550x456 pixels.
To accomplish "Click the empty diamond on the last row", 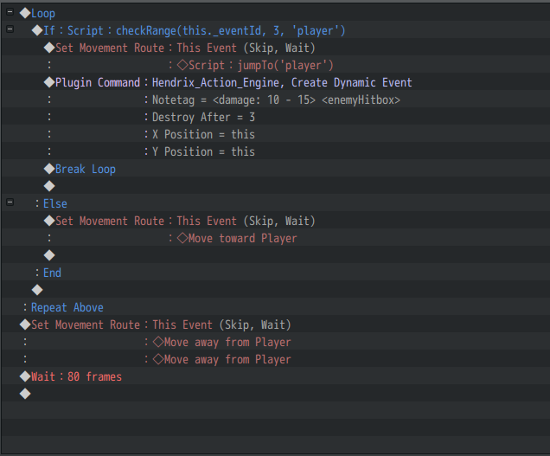I will 25,394.
